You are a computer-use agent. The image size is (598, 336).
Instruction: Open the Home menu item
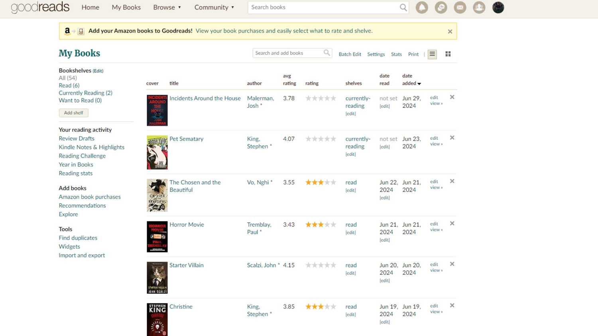click(x=90, y=7)
